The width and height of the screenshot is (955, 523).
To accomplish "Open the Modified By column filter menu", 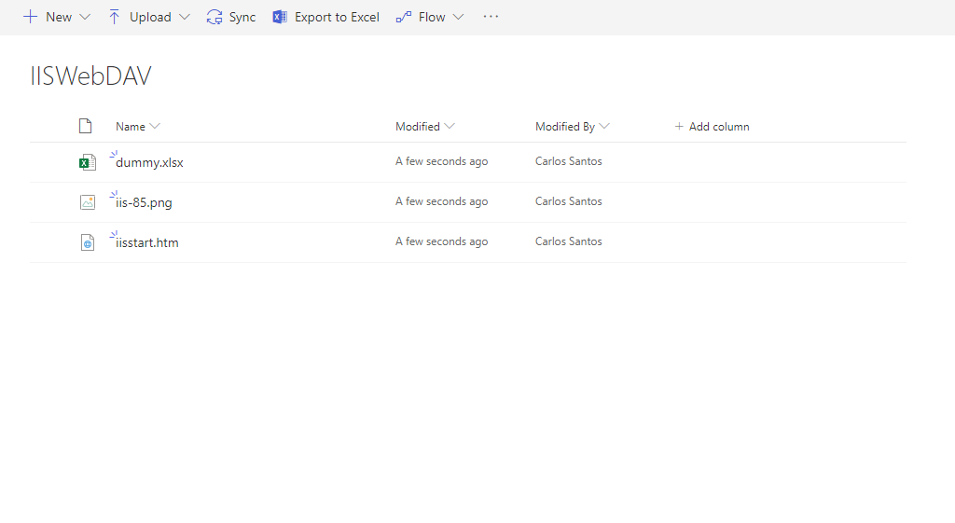I will tap(604, 127).
